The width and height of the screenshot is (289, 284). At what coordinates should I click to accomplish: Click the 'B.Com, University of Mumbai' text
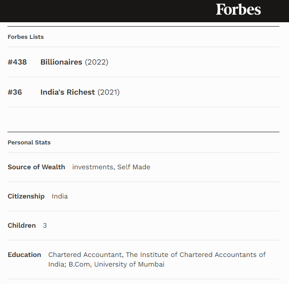pyautogui.click(x=116, y=264)
